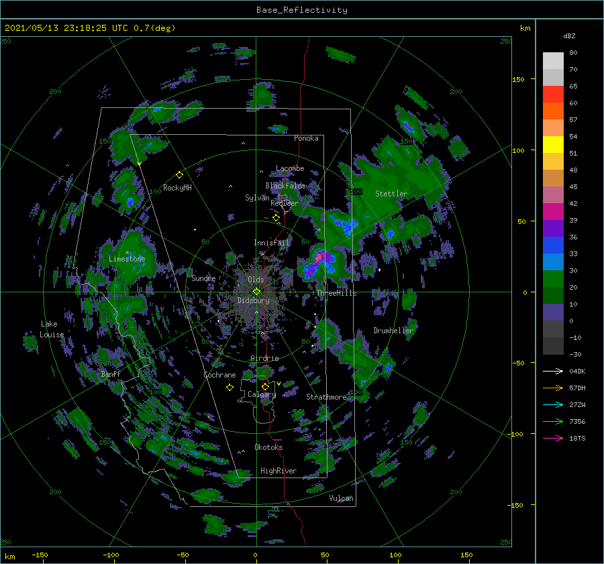Image resolution: width=604 pixels, height=564 pixels.
Task: Select the Calgary city label
Action: (x=262, y=394)
